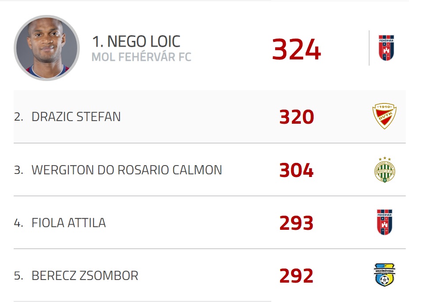Open Nego Loic's round portrait photo

(x=47, y=48)
